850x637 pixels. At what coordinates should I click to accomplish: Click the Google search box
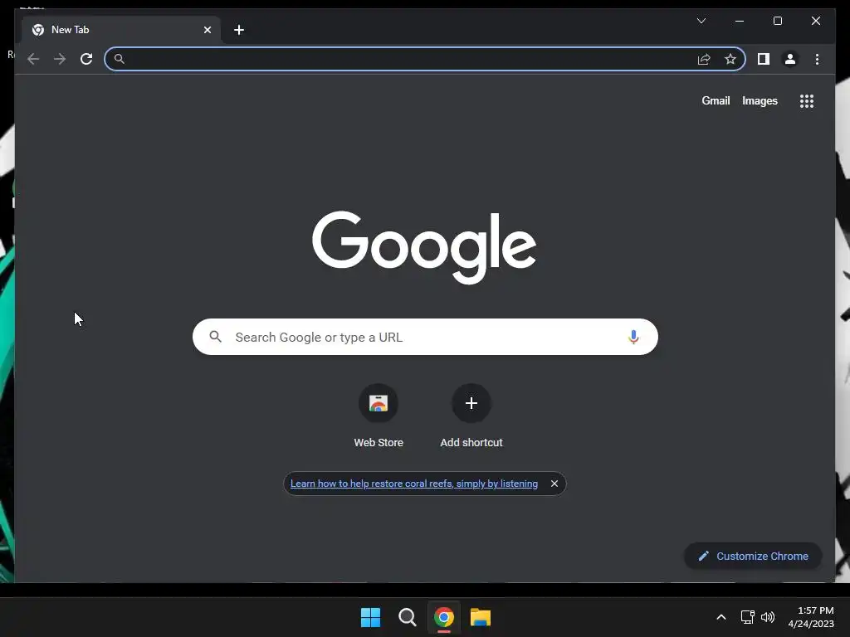(425, 337)
